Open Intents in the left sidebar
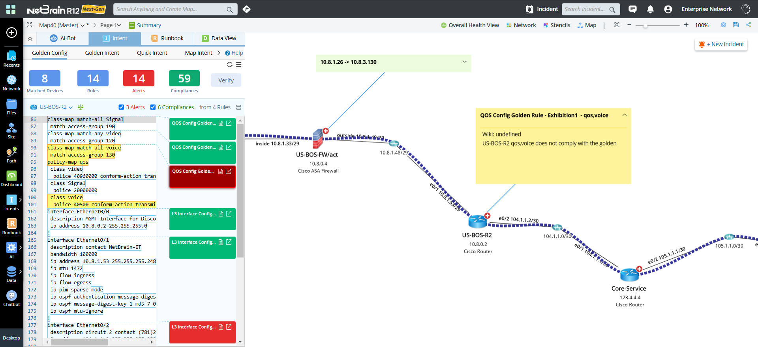Image resolution: width=758 pixels, height=347 pixels. 11,203
